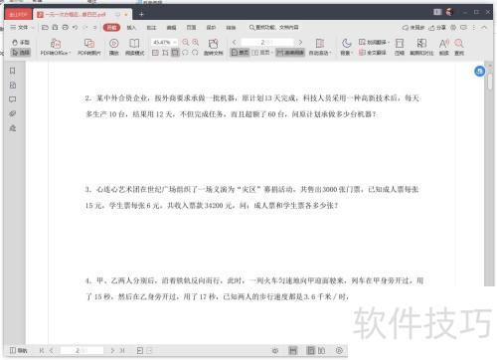The image size is (497, 360).
Task: Open the find search tool
Action: [459, 47]
